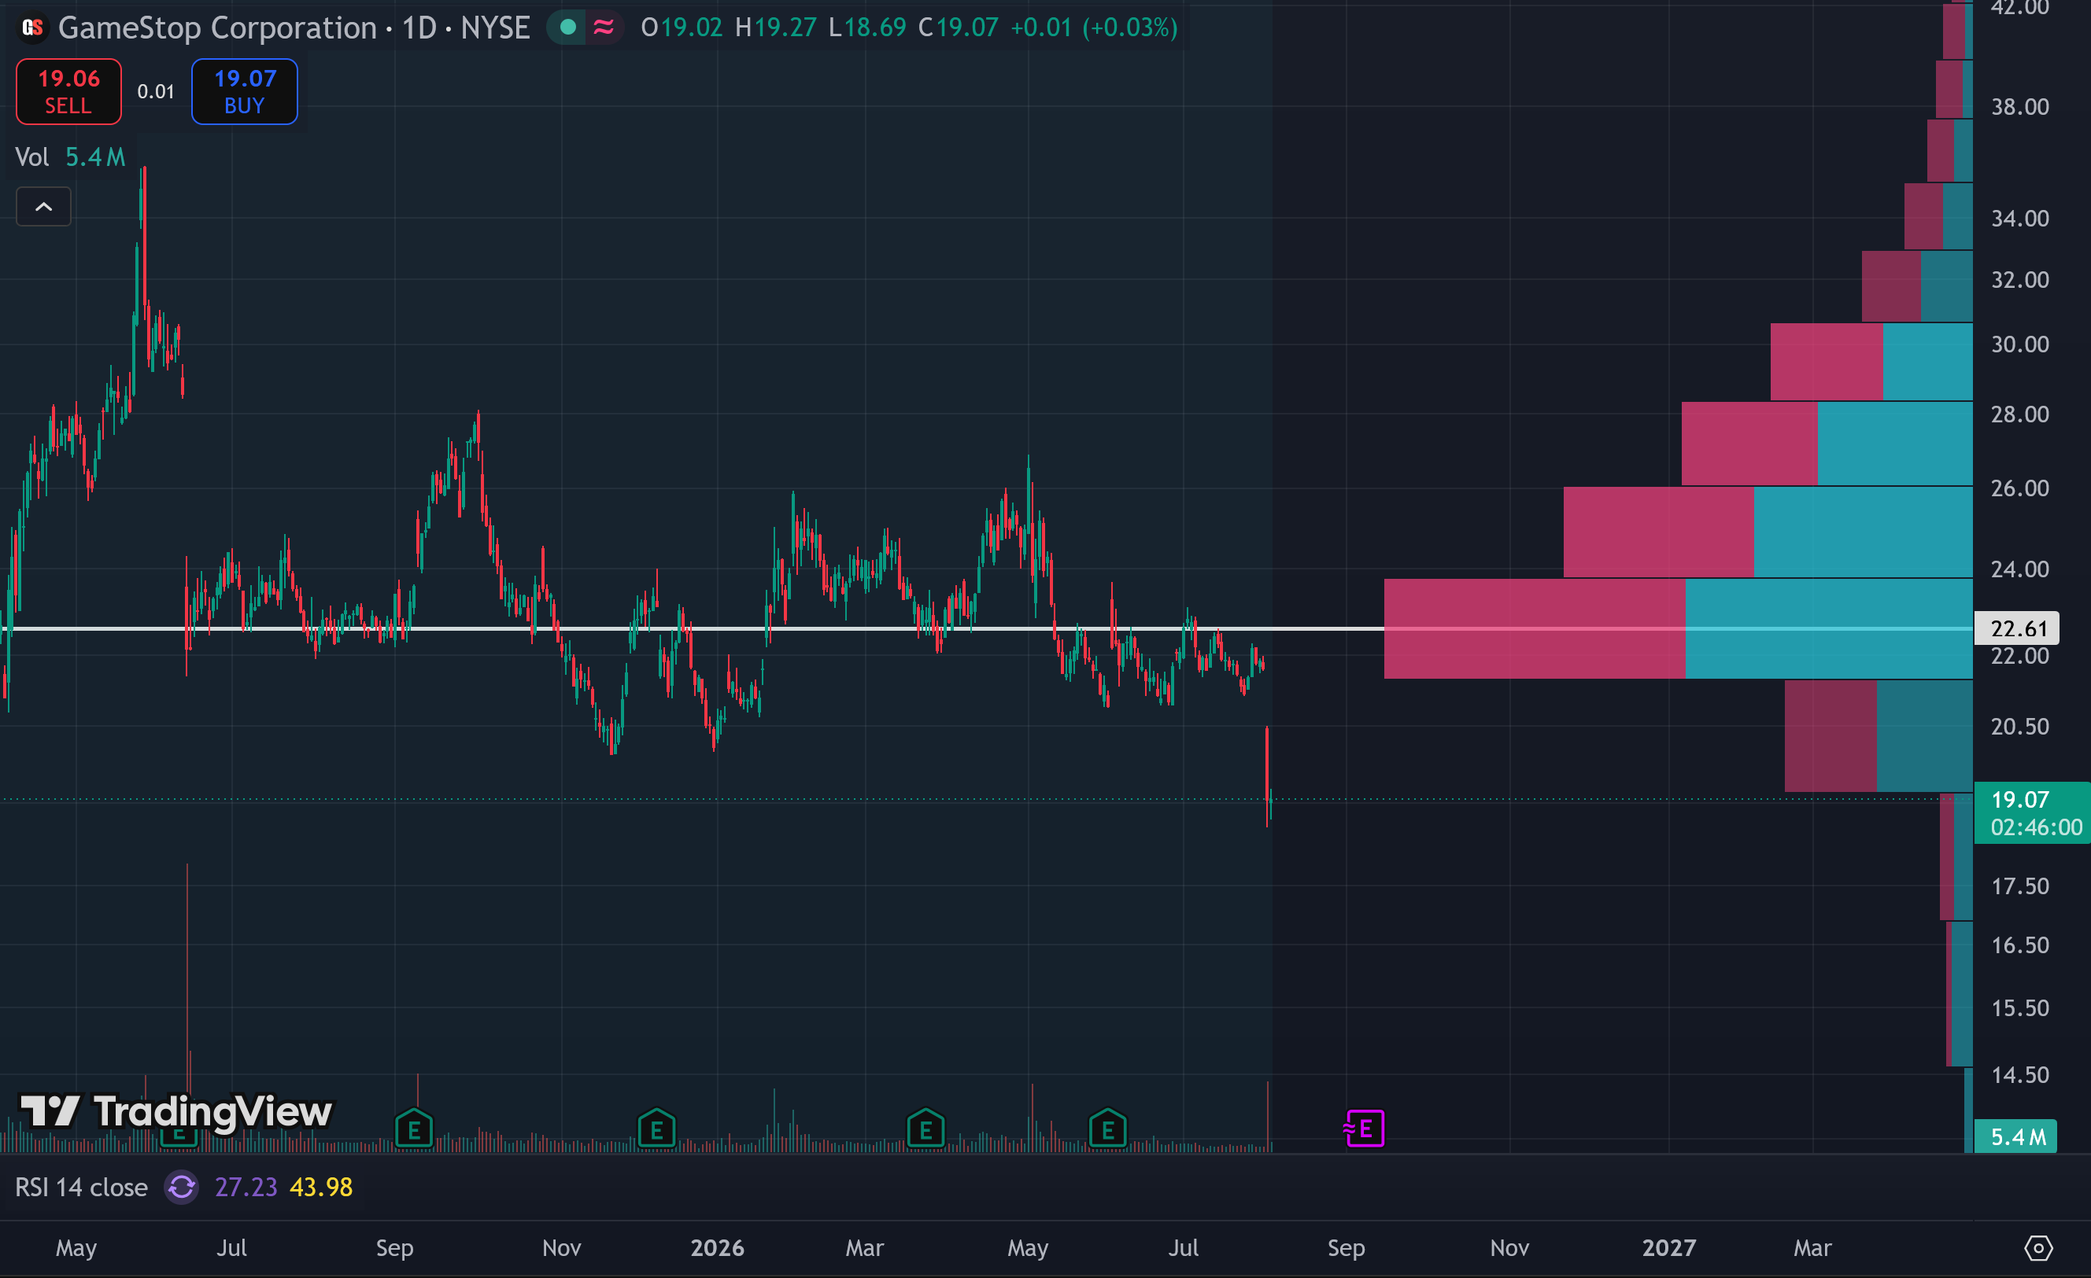Click the 28.00 price axis tick

point(2019,414)
